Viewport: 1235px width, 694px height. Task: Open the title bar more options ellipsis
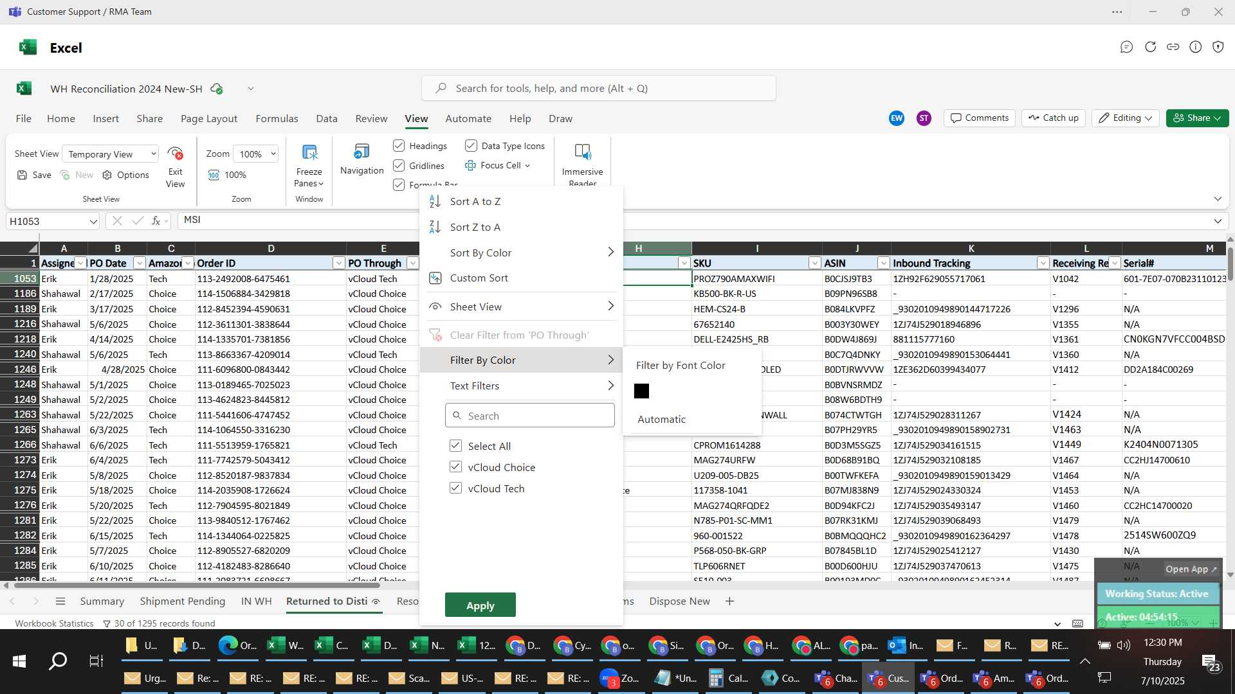point(1117,12)
